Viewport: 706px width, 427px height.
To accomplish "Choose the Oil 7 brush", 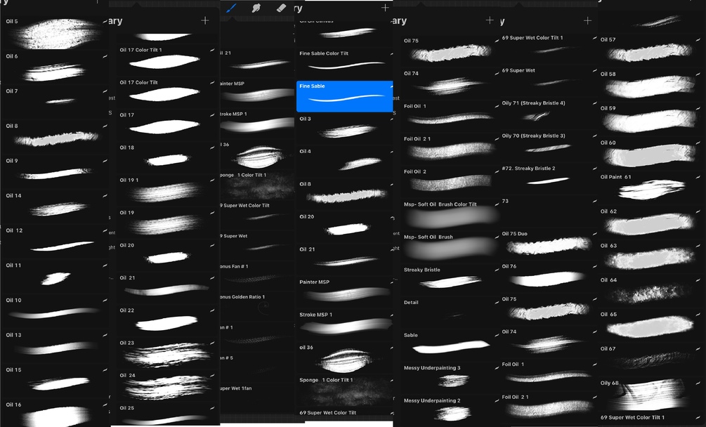I will (x=55, y=103).
